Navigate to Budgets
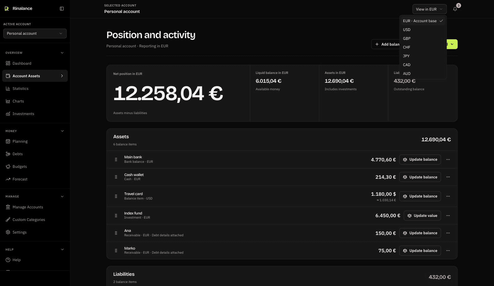This screenshot has width=494, height=286. tap(35, 166)
